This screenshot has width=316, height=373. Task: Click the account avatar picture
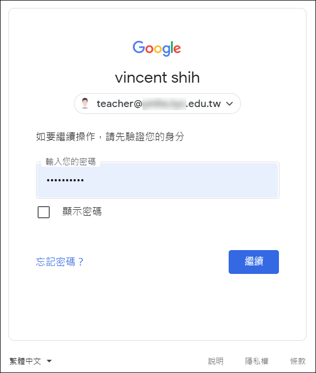(85, 103)
